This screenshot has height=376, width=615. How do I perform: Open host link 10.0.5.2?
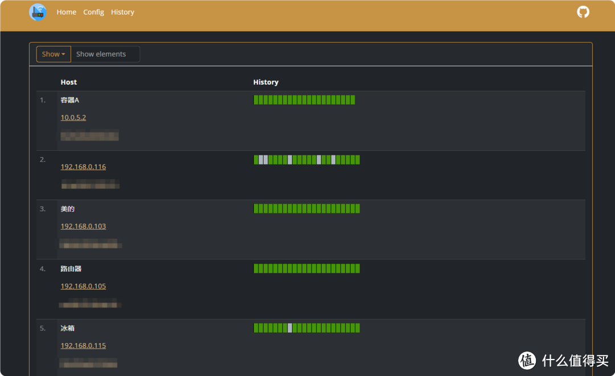click(73, 118)
